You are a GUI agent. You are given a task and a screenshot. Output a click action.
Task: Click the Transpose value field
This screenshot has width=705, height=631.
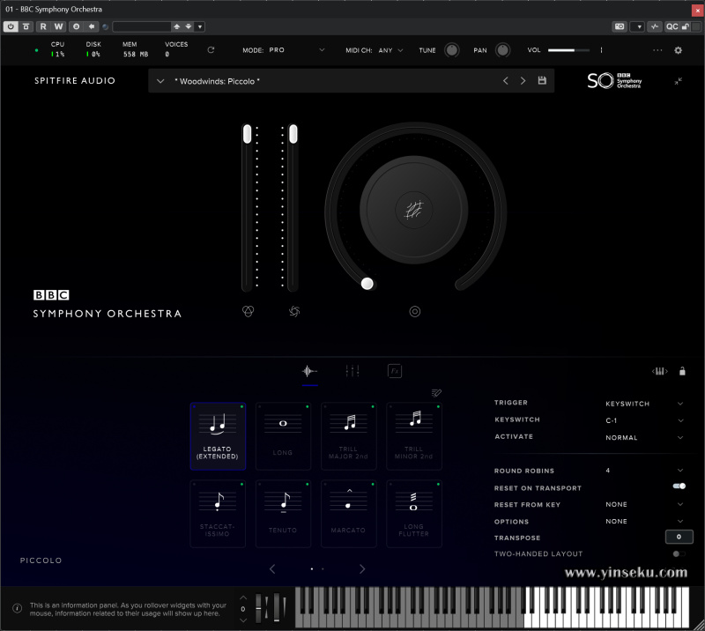click(x=679, y=537)
